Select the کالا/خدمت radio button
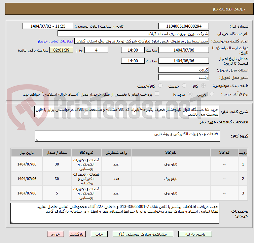This screenshot has height=243, width=254. tap(160, 85)
